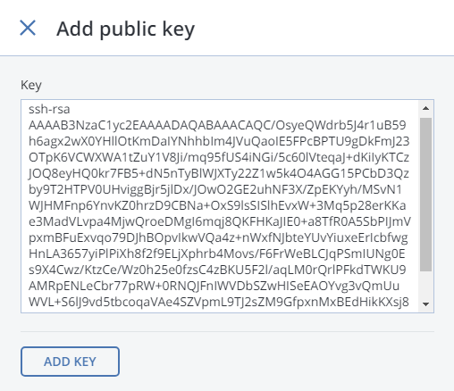
Task: Click the ADD KEY button
Action: click(70, 362)
